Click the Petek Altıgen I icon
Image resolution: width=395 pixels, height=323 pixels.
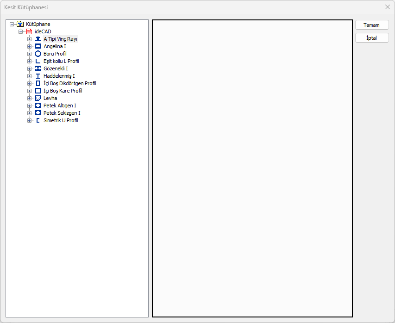click(38, 106)
